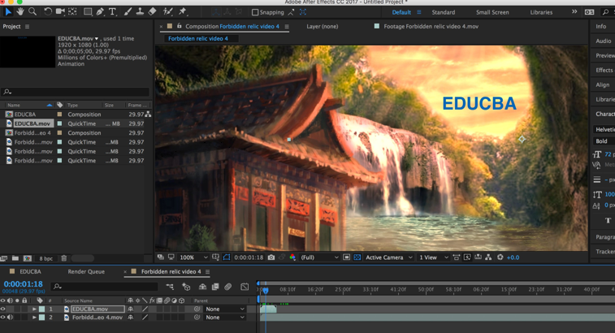Delete selected item with trash icon
The width and height of the screenshot is (615, 333).
point(64,258)
